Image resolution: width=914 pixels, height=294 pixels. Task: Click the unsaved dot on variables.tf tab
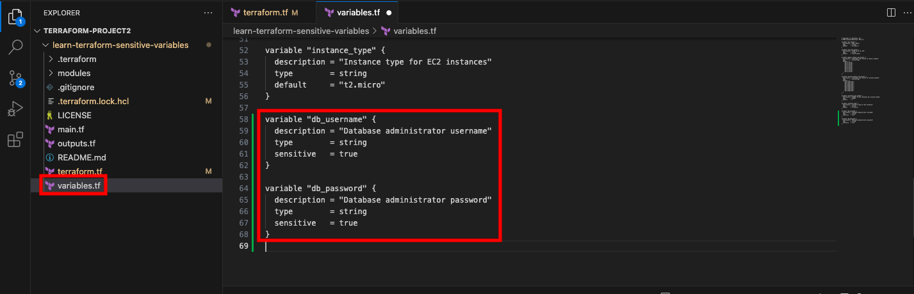point(389,12)
